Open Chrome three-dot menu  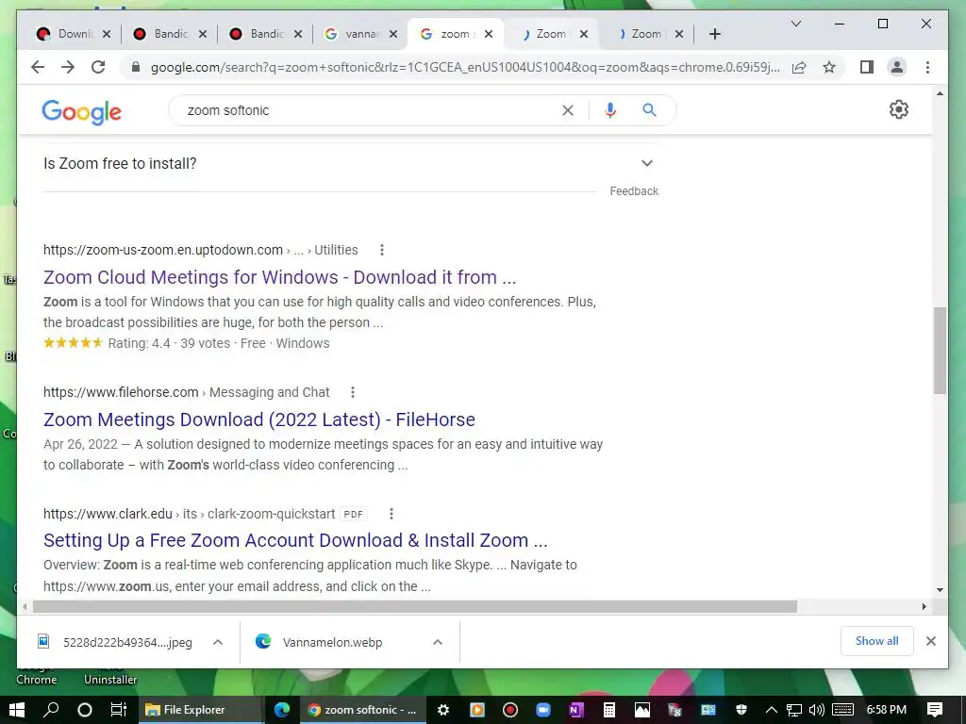click(x=928, y=67)
